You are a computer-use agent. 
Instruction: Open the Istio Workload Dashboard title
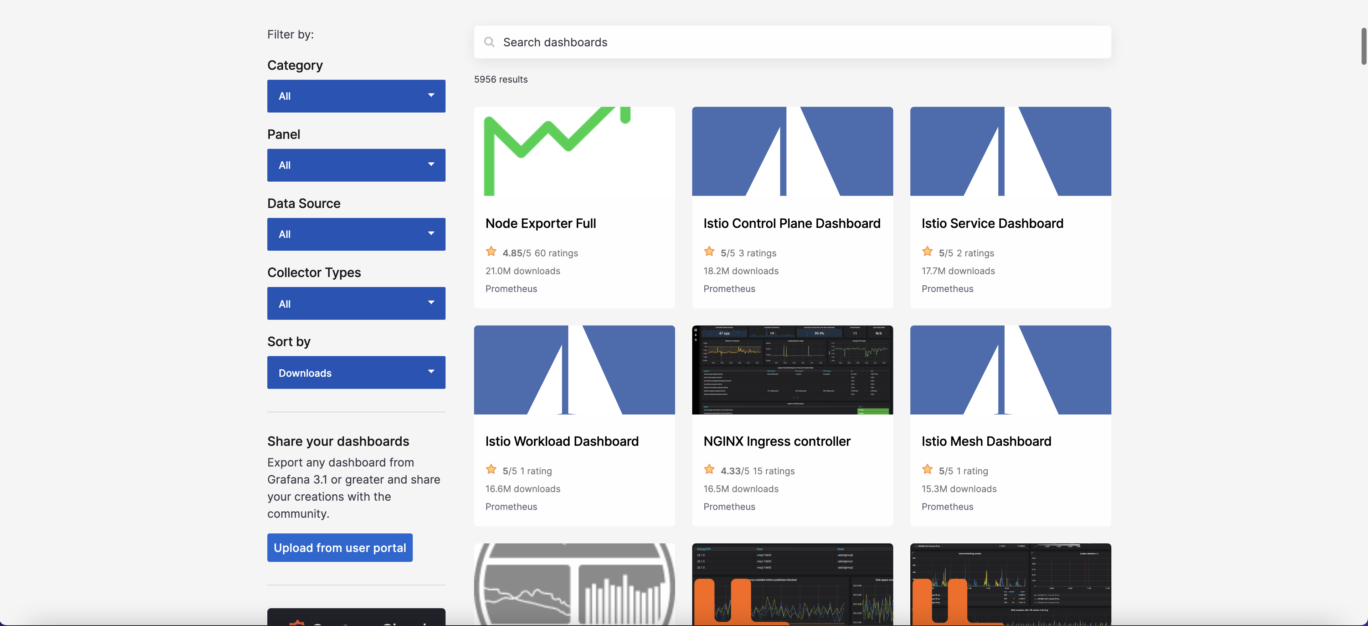[x=562, y=442]
